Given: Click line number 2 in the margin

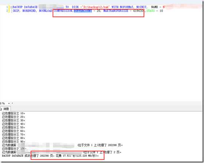Looking at the screenshot, I should [x=7, y=11].
